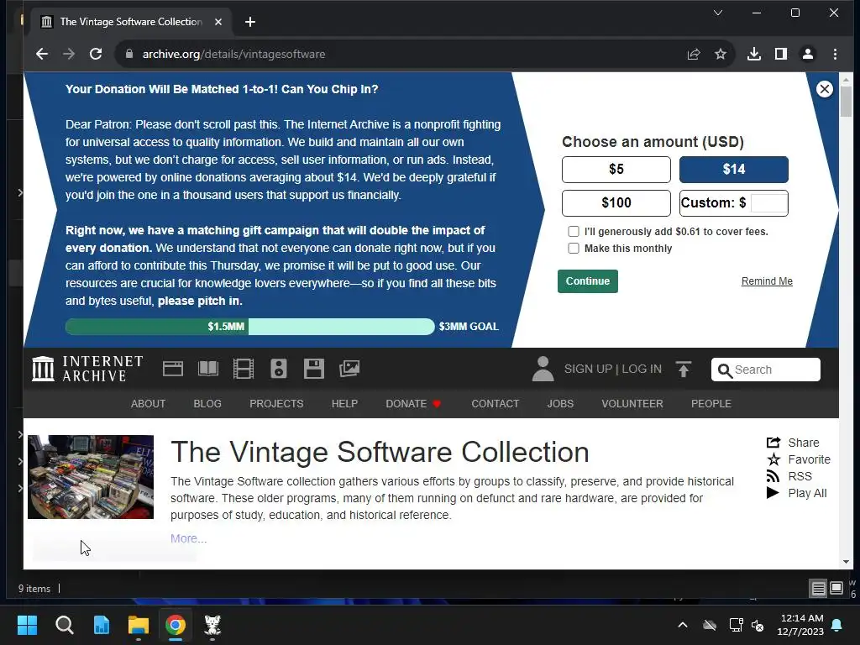
Task: Open File Explorer from taskbar
Action: coord(139,625)
